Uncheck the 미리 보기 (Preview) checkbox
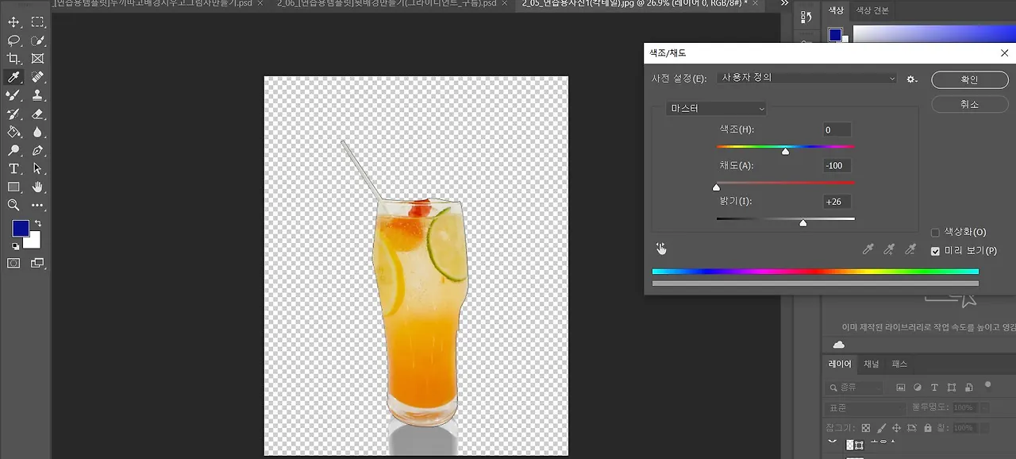 point(935,251)
